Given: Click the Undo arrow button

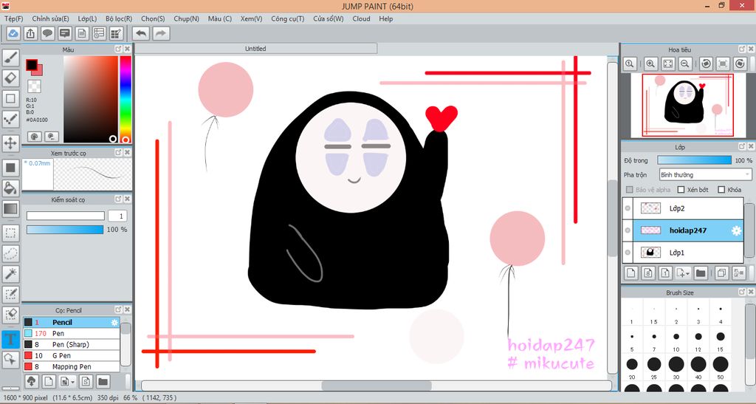Looking at the screenshot, I should click(141, 33).
